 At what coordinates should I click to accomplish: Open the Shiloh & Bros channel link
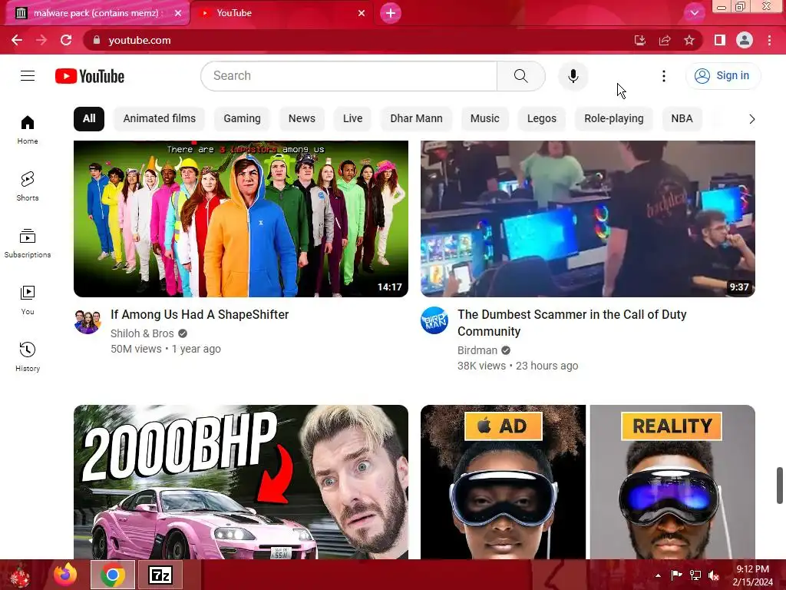click(x=142, y=333)
